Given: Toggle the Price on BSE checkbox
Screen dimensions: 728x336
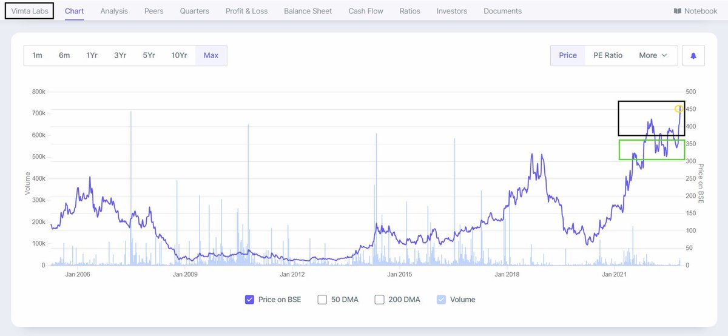Looking at the screenshot, I should point(249,300).
